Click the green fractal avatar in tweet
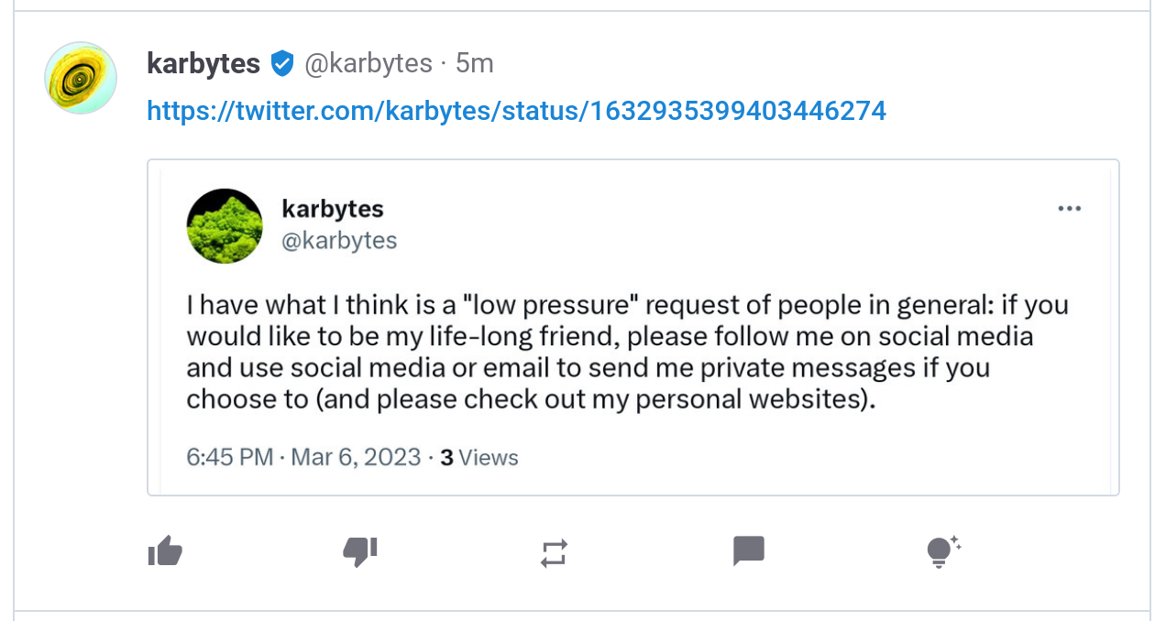Image resolution: width=1166 pixels, height=621 pixels. (x=225, y=225)
